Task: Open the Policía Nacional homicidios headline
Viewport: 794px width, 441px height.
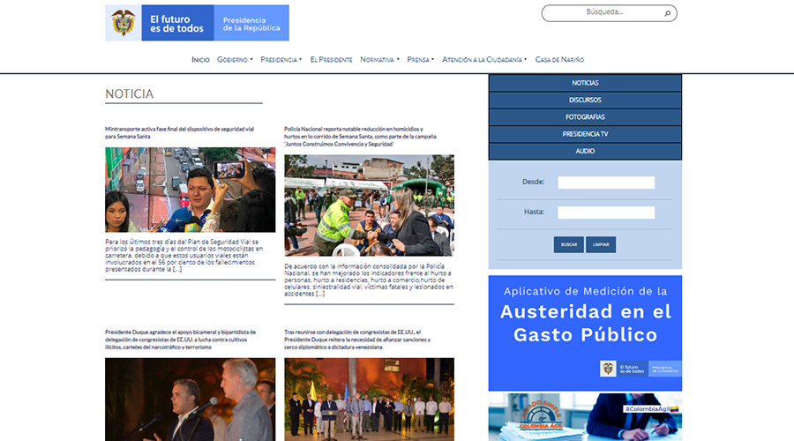Action: tap(360, 137)
